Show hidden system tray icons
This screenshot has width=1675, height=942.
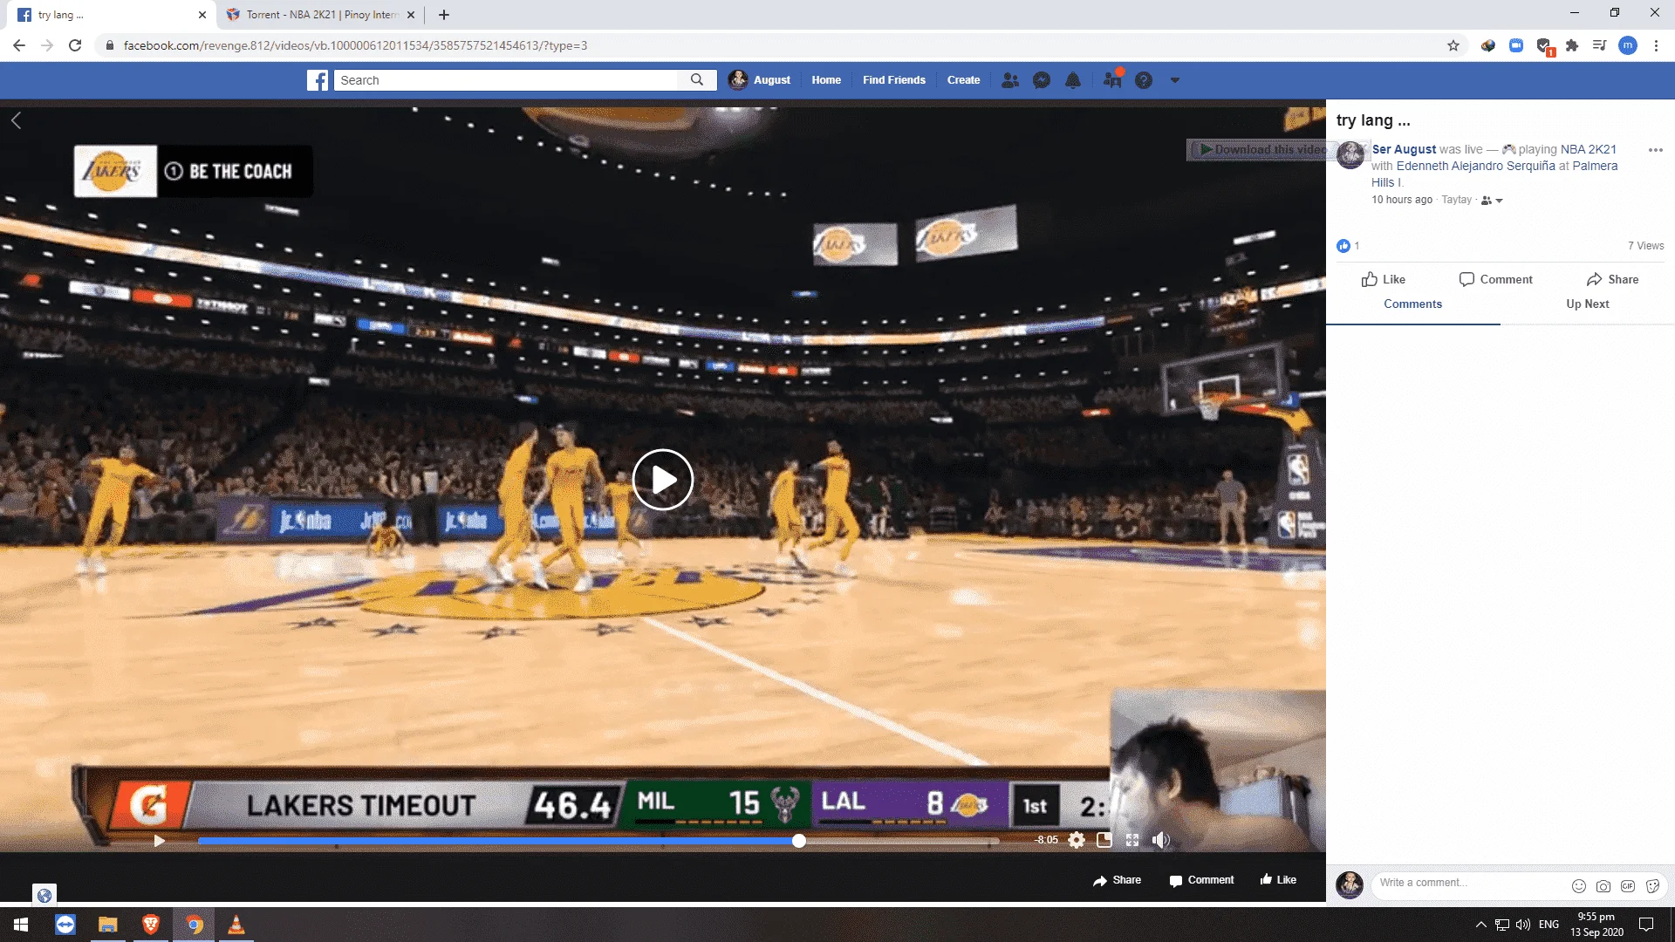(1480, 925)
